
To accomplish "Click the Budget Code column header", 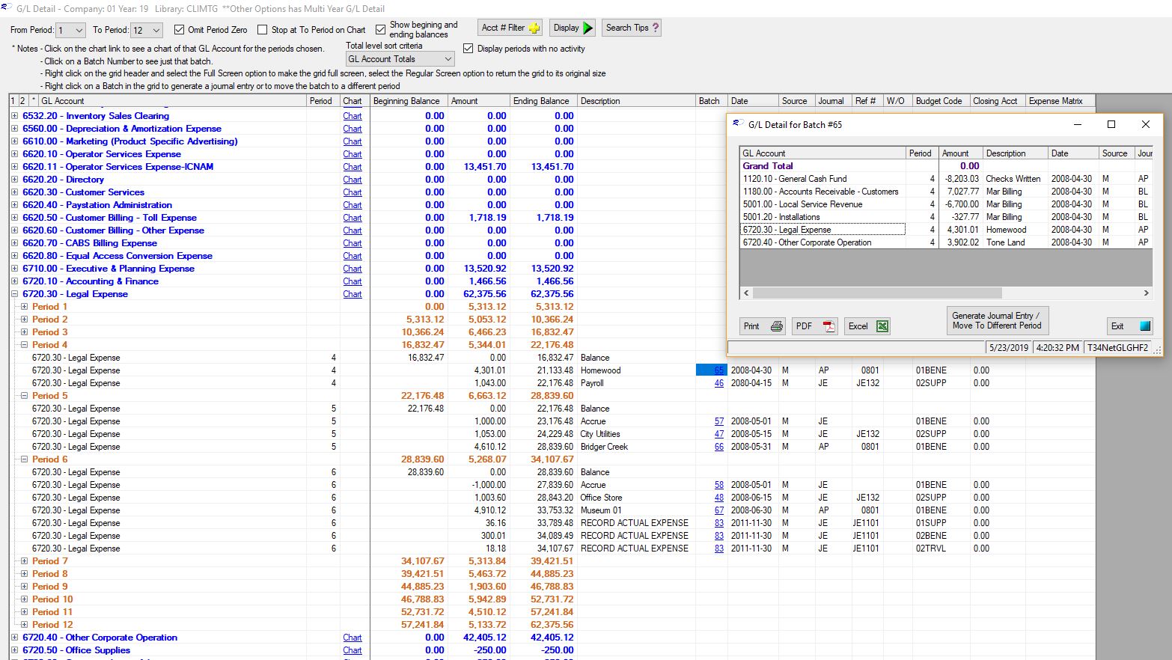I will [x=941, y=101].
